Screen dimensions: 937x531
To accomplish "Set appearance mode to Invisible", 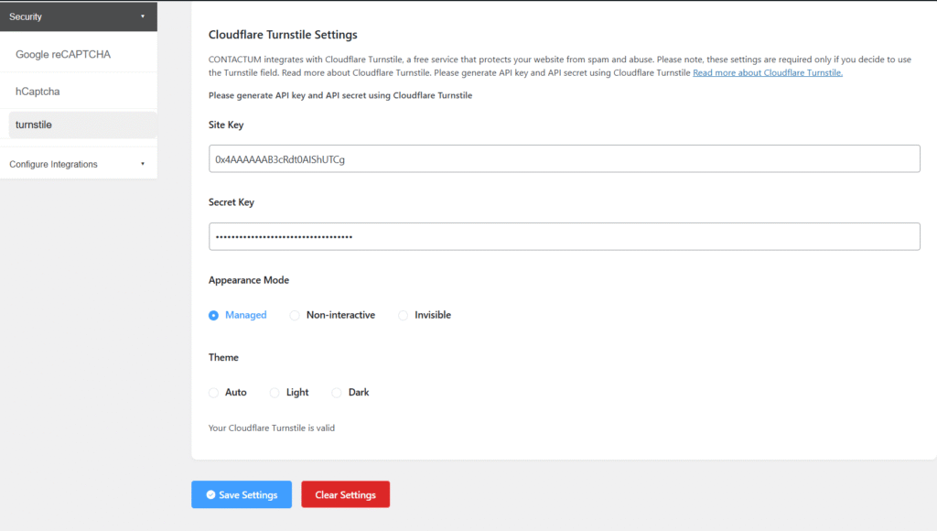I will click(x=404, y=315).
